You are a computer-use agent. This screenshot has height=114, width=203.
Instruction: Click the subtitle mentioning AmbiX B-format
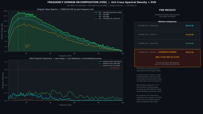[x=102, y=6]
